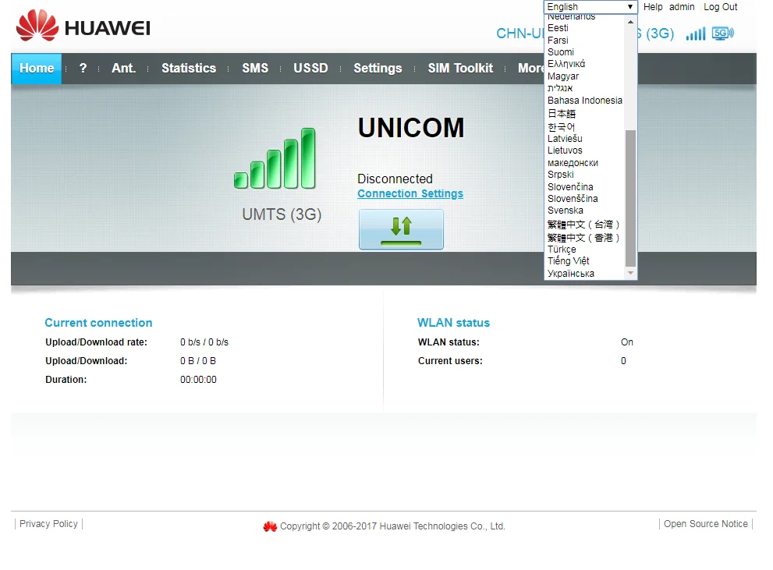Switch to the SMS tab
Screen dimensions: 773x570
(255, 68)
